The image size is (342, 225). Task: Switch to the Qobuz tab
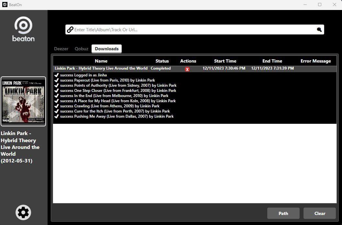pyautogui.click(x=81, y=49)
